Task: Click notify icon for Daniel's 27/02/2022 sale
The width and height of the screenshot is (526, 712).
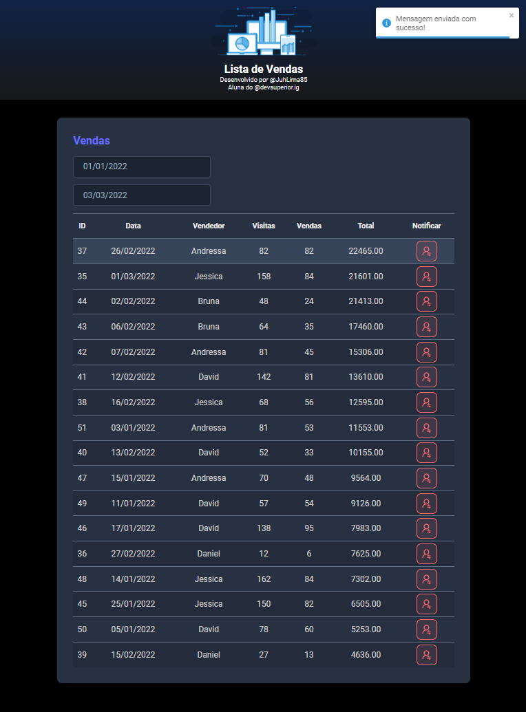Action: (x=426, y=554)
